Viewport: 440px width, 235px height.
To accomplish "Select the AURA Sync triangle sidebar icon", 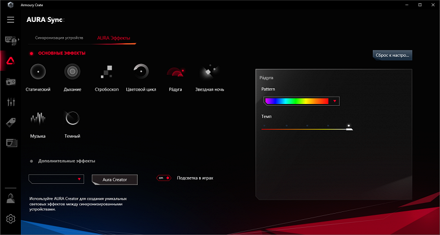I will click(x=11, y=61).
